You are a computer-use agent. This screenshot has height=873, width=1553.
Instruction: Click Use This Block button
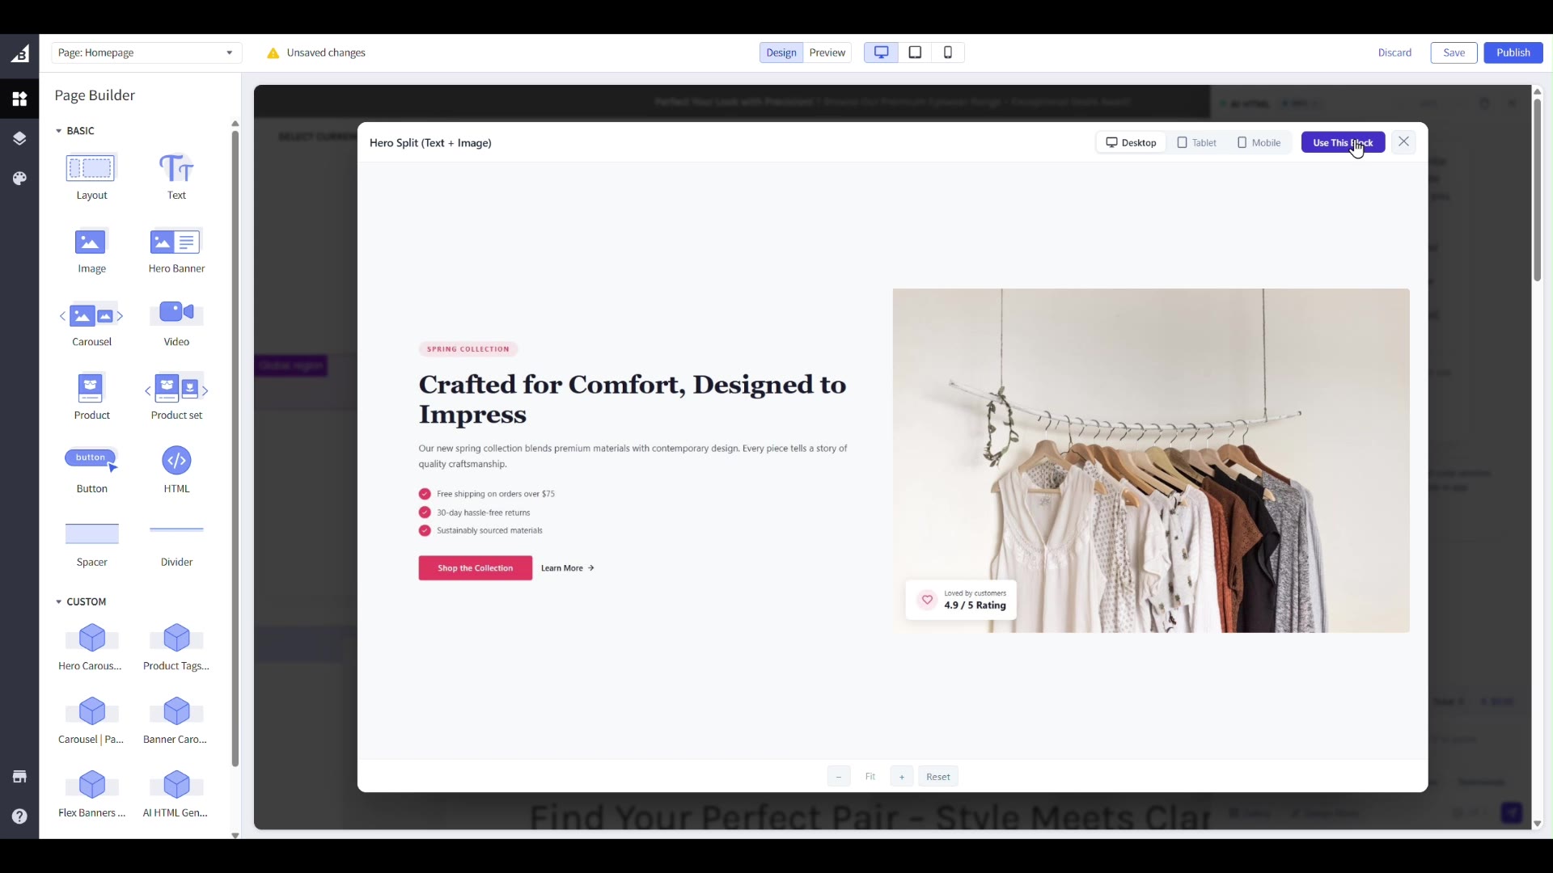1343,142
